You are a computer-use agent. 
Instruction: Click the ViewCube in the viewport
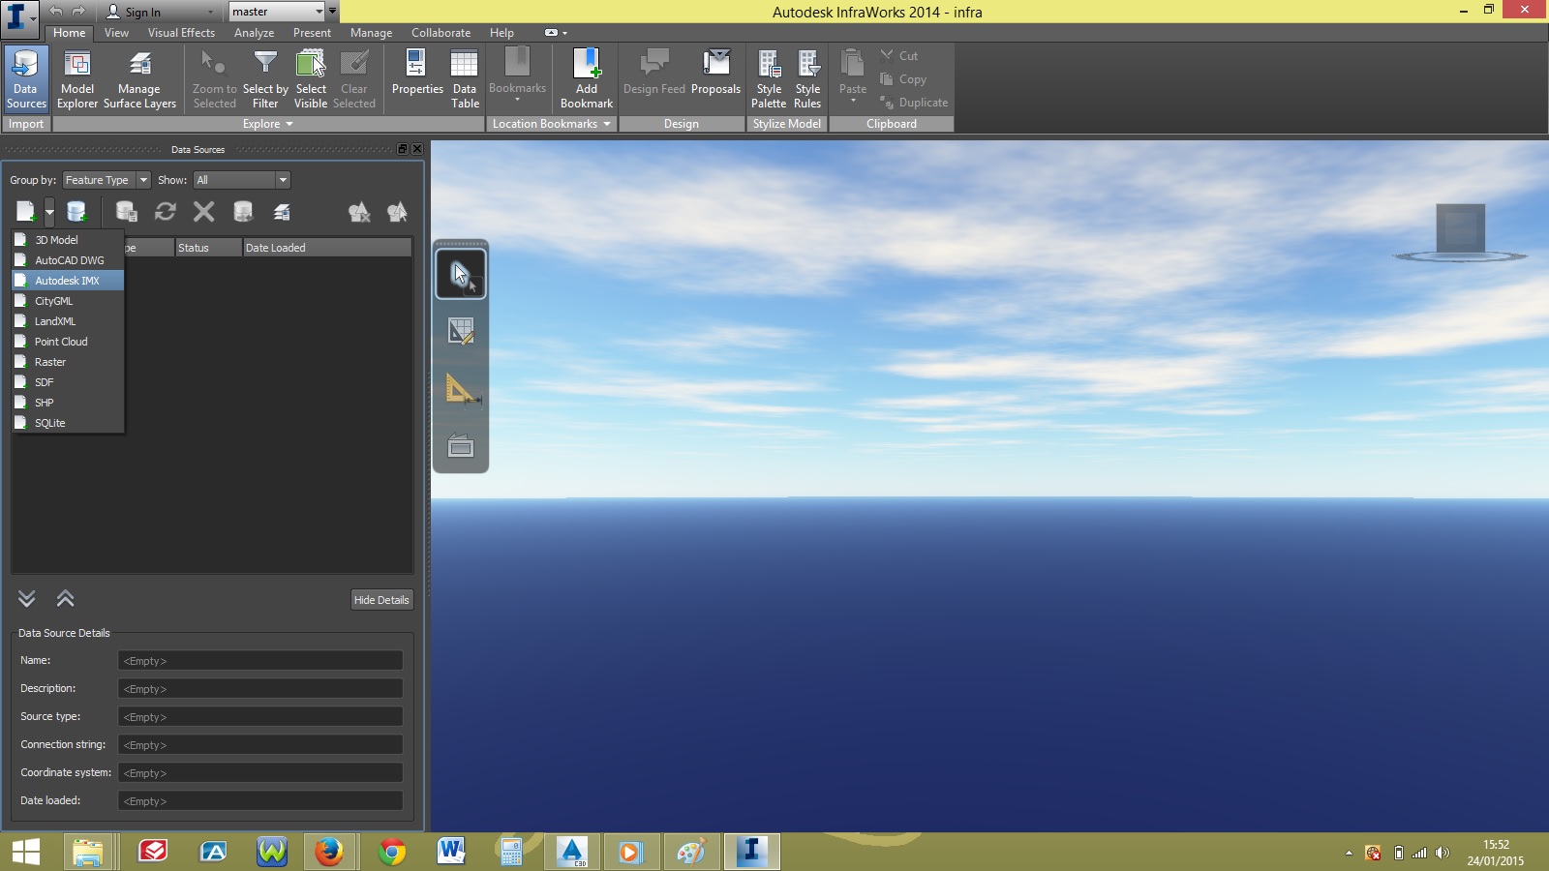[x=1460, y=230]
